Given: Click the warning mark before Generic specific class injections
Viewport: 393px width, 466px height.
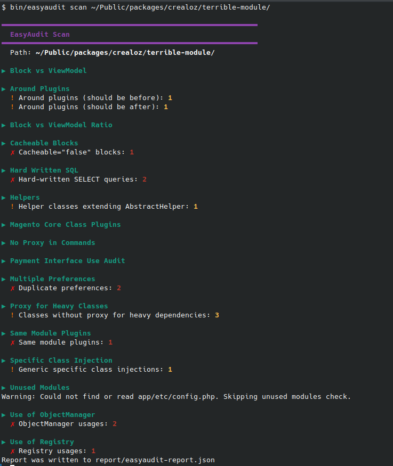Looking at the screenshot, I should (x=12, y=370).
